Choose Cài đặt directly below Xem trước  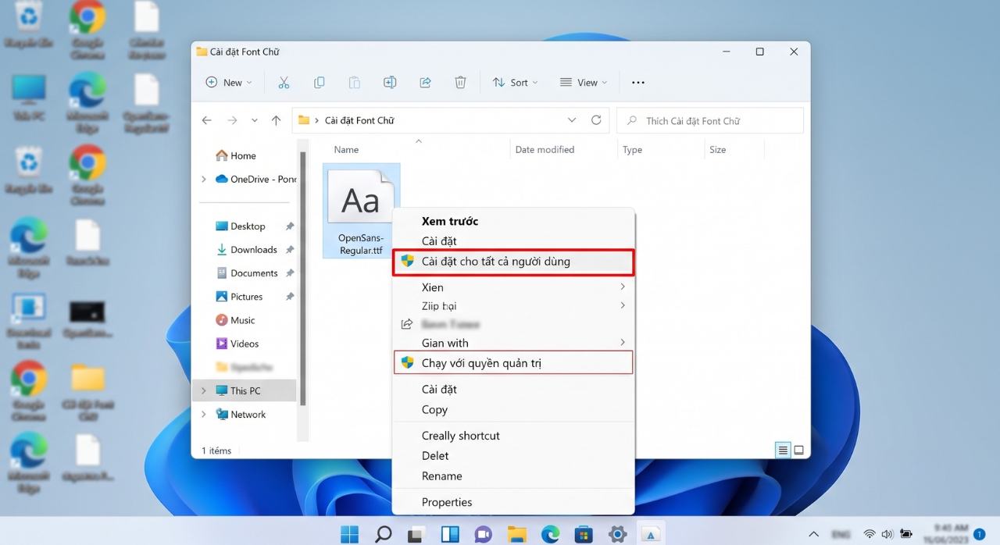[513, 241]
